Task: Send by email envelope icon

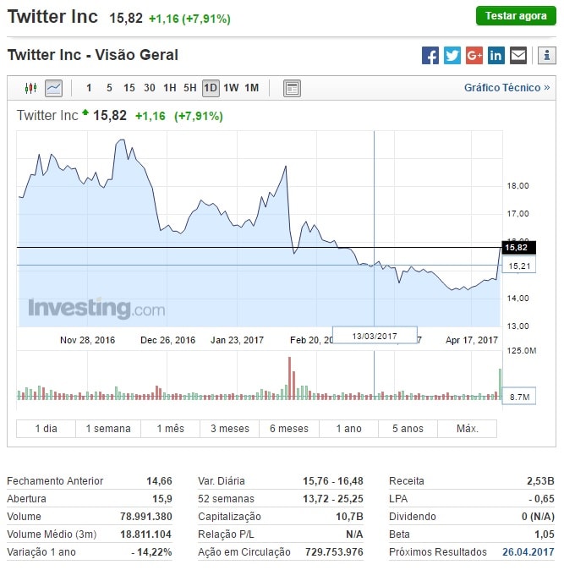Action: point(518,56)
